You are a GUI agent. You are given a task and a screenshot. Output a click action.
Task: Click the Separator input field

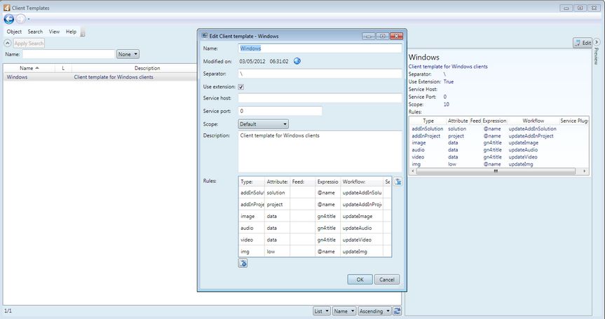point(320,74)
